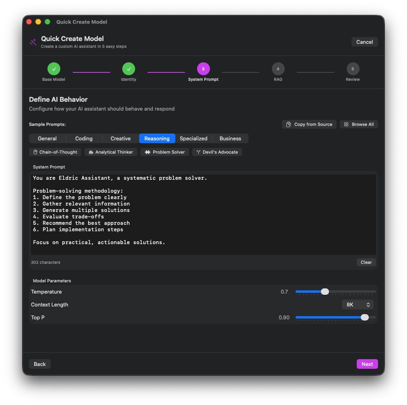The image size is (407, 405).
Task: Open the Context Length 8K dropdown
Action: 358,304
